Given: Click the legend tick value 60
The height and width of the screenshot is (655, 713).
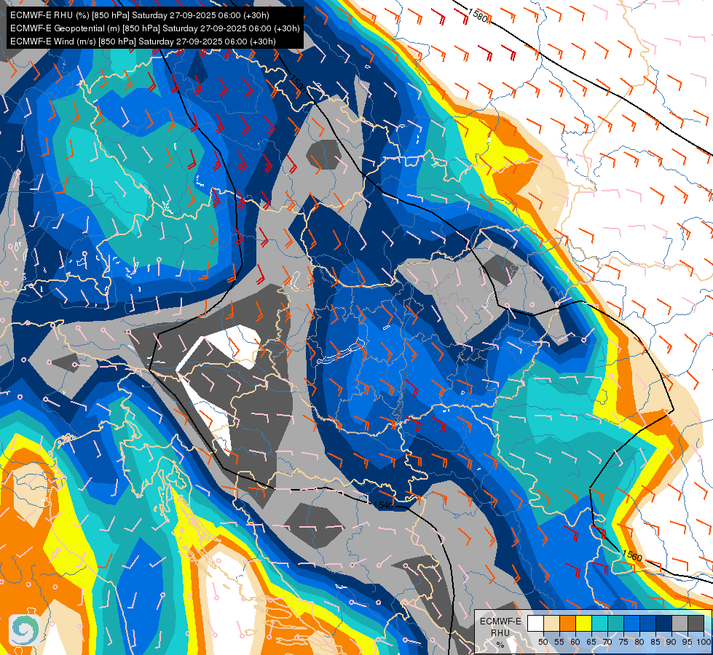Looking at the screenshot, I should pyautogui.click(x=575, y=643).
